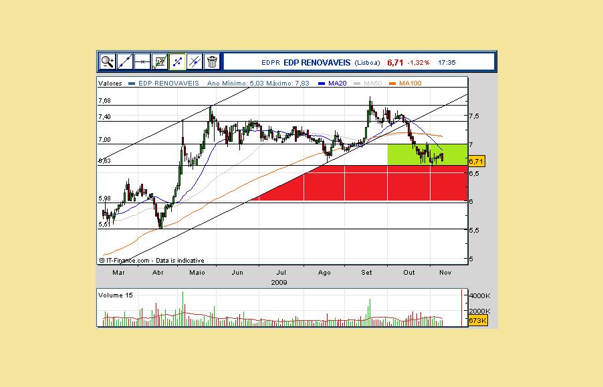Click the 7,40 horizontal line label
The image size is (603, 387).
pyautogui.click(x=104, y=116)
